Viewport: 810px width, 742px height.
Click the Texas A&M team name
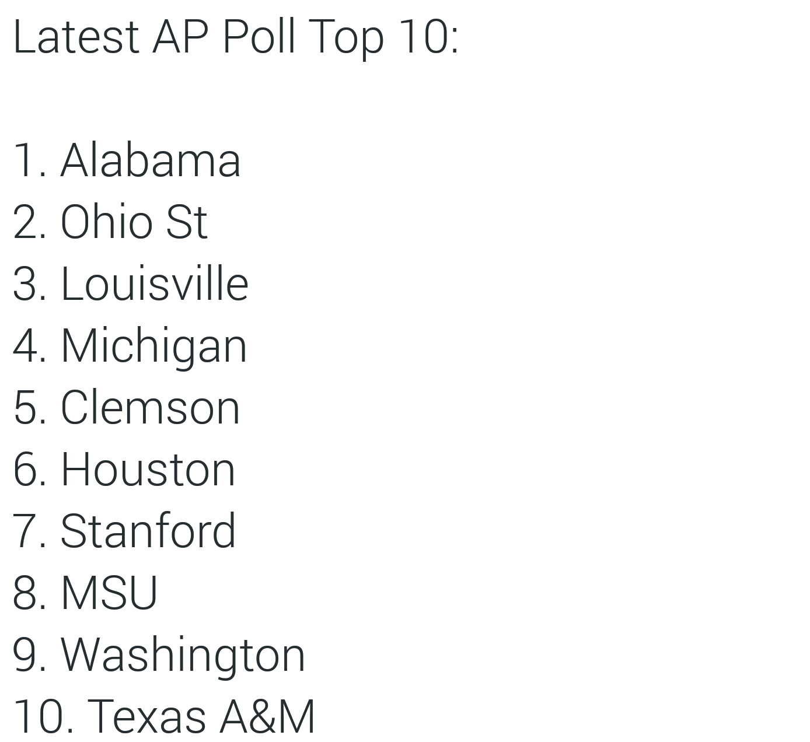coord(201,716)
